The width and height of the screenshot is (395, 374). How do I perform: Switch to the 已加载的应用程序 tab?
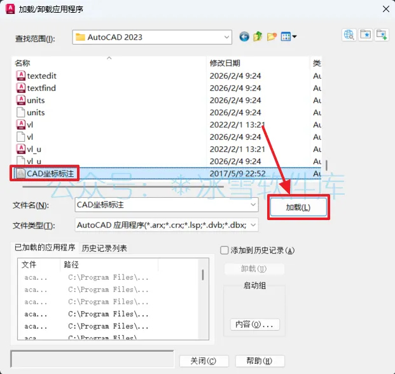point(45,247)
